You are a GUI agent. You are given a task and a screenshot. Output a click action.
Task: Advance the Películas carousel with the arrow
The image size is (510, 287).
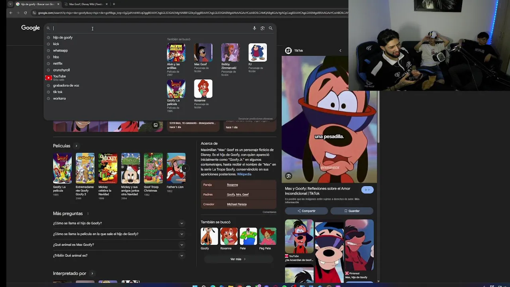[x=185, y=168]
